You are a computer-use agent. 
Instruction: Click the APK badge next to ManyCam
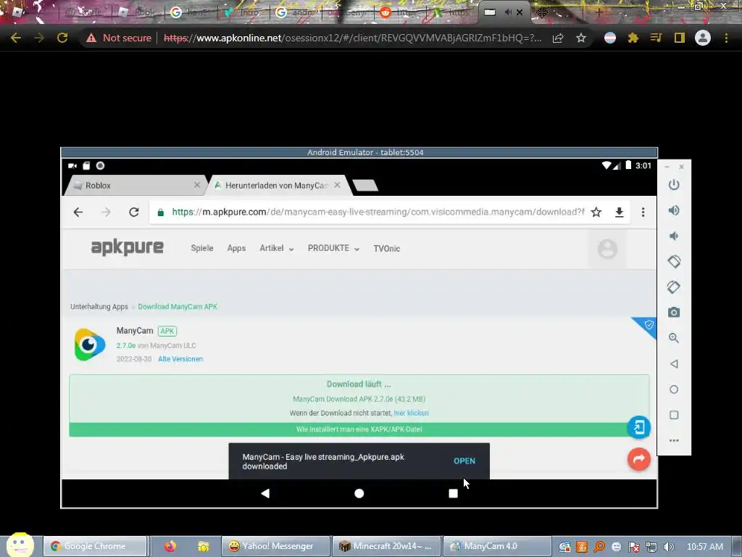167,331
